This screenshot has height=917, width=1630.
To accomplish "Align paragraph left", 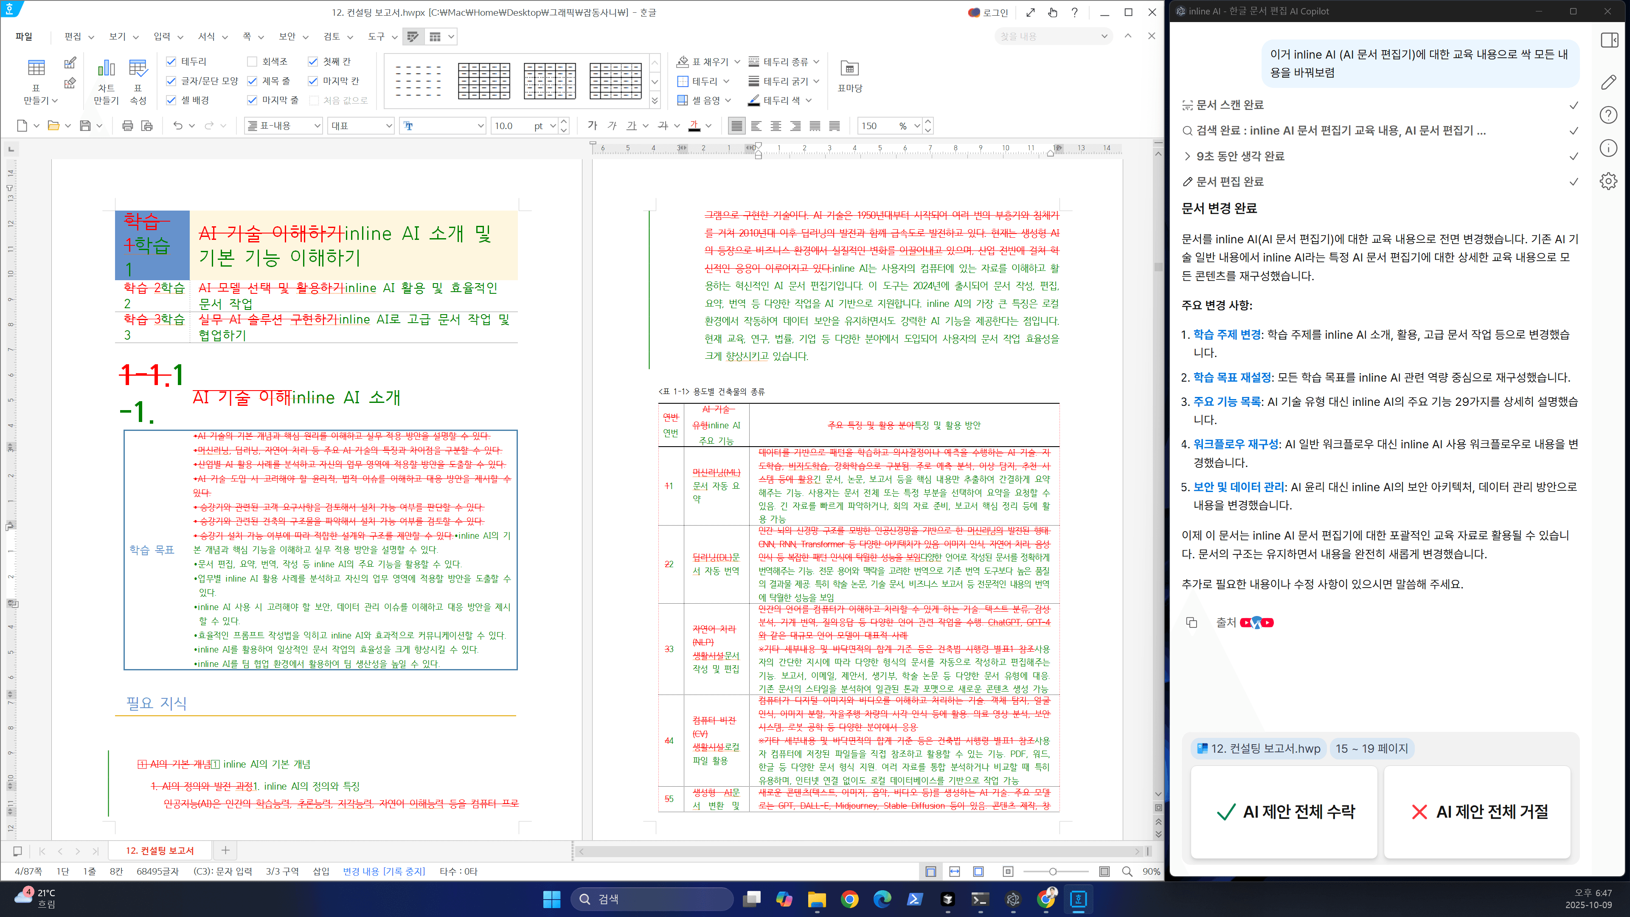I will coord(756,126).
